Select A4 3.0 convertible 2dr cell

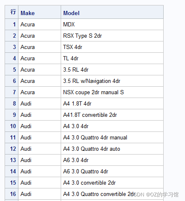point(112,183)
